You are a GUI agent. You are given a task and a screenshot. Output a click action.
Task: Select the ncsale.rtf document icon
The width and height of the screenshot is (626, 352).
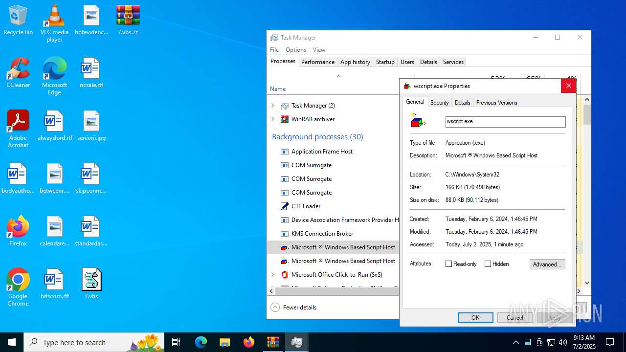click(91, 73)
